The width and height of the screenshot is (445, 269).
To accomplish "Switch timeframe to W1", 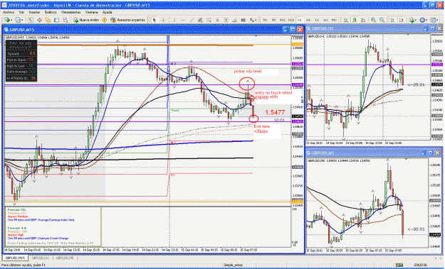I will click(x=325, y=20).
